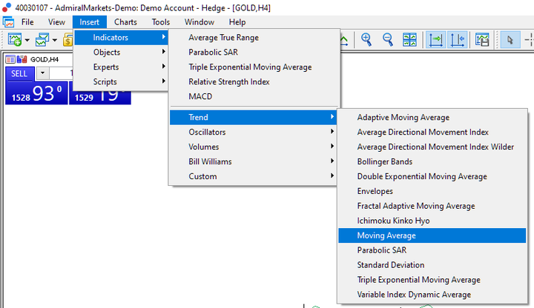
Task: Click Moving Average in Trend list
Action: point(432,235)
